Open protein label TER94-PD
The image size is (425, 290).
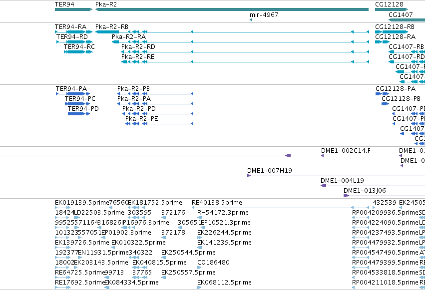[83, 109]
